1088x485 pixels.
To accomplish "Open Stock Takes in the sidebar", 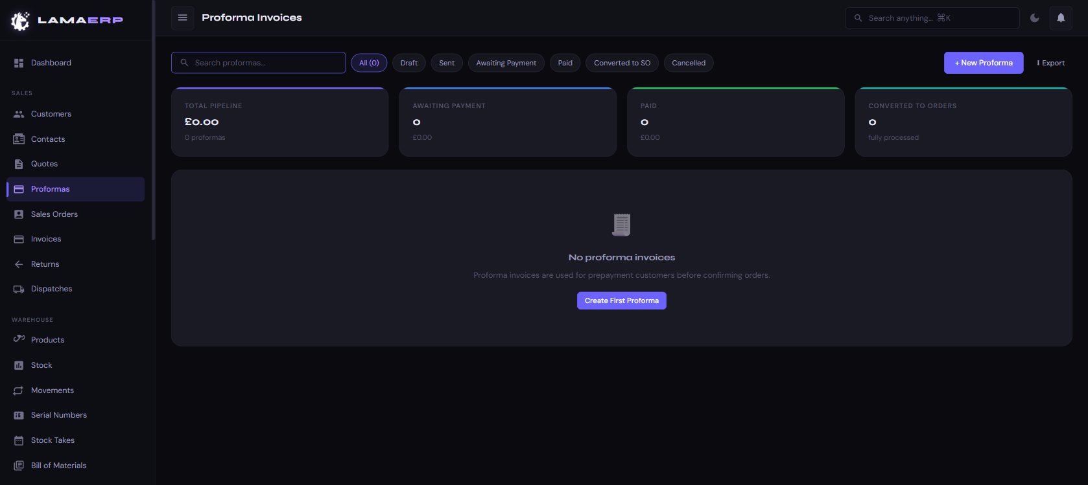I will tap(53, 440).
